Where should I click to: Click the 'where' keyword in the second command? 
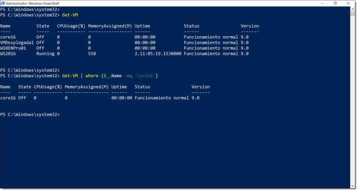click(x=92, y=76)
